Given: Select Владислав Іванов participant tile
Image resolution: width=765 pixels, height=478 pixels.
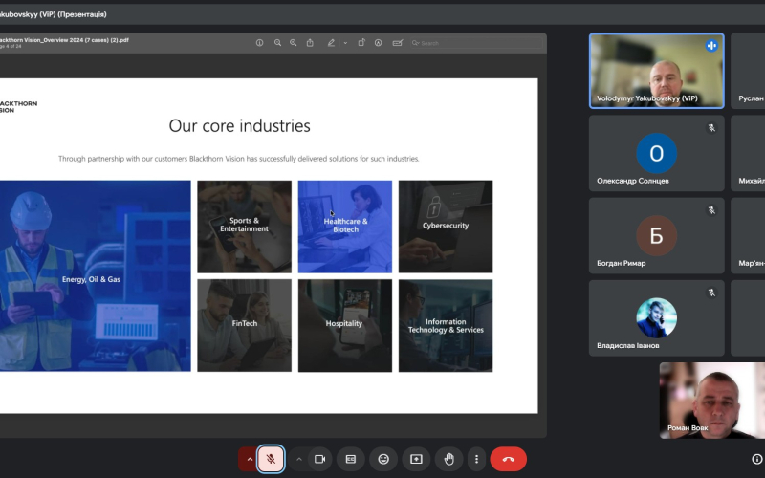Looking at the screenshot, I should pos(656,318).
